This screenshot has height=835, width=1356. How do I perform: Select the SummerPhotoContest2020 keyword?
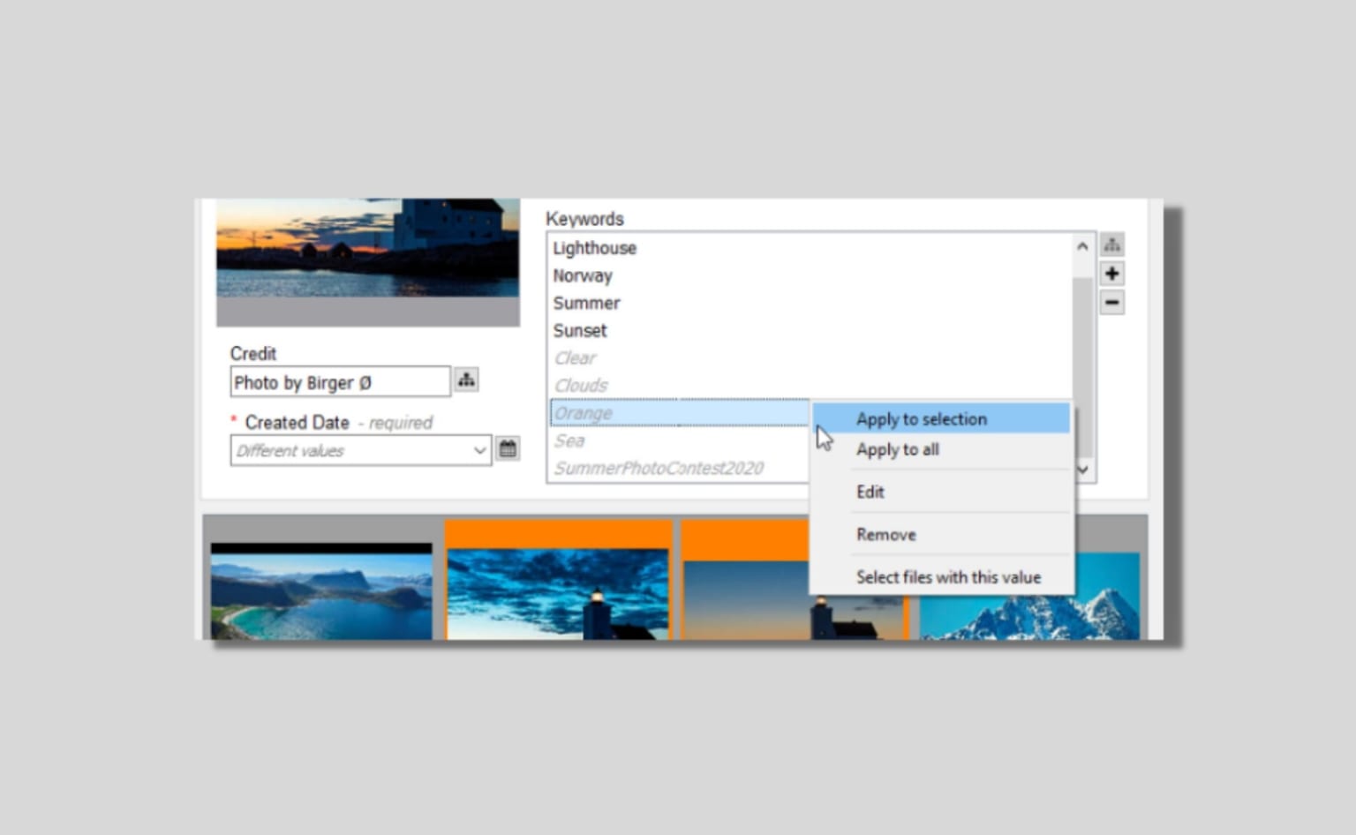(659, 468)
